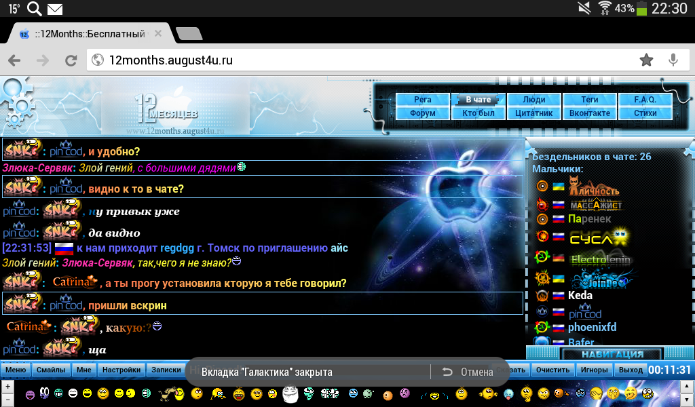
Task: Open the F.A.Q. navigation button
Action: (x=645, y=100)
